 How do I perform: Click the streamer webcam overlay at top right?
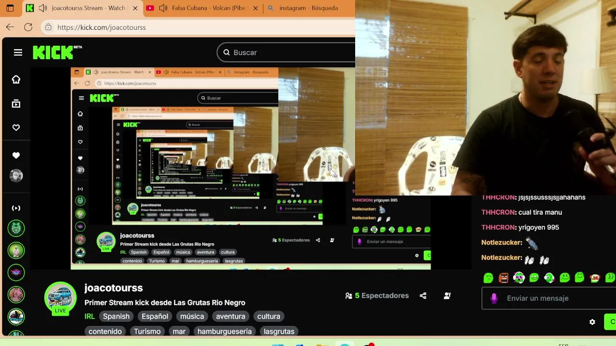point(486,98)
